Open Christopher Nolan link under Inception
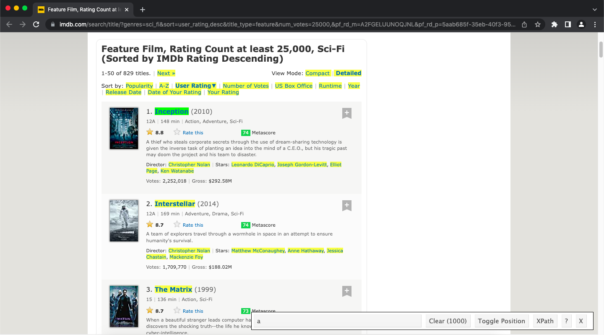The image size is (604, 335). pyautogui.click(x=189, y=165)
